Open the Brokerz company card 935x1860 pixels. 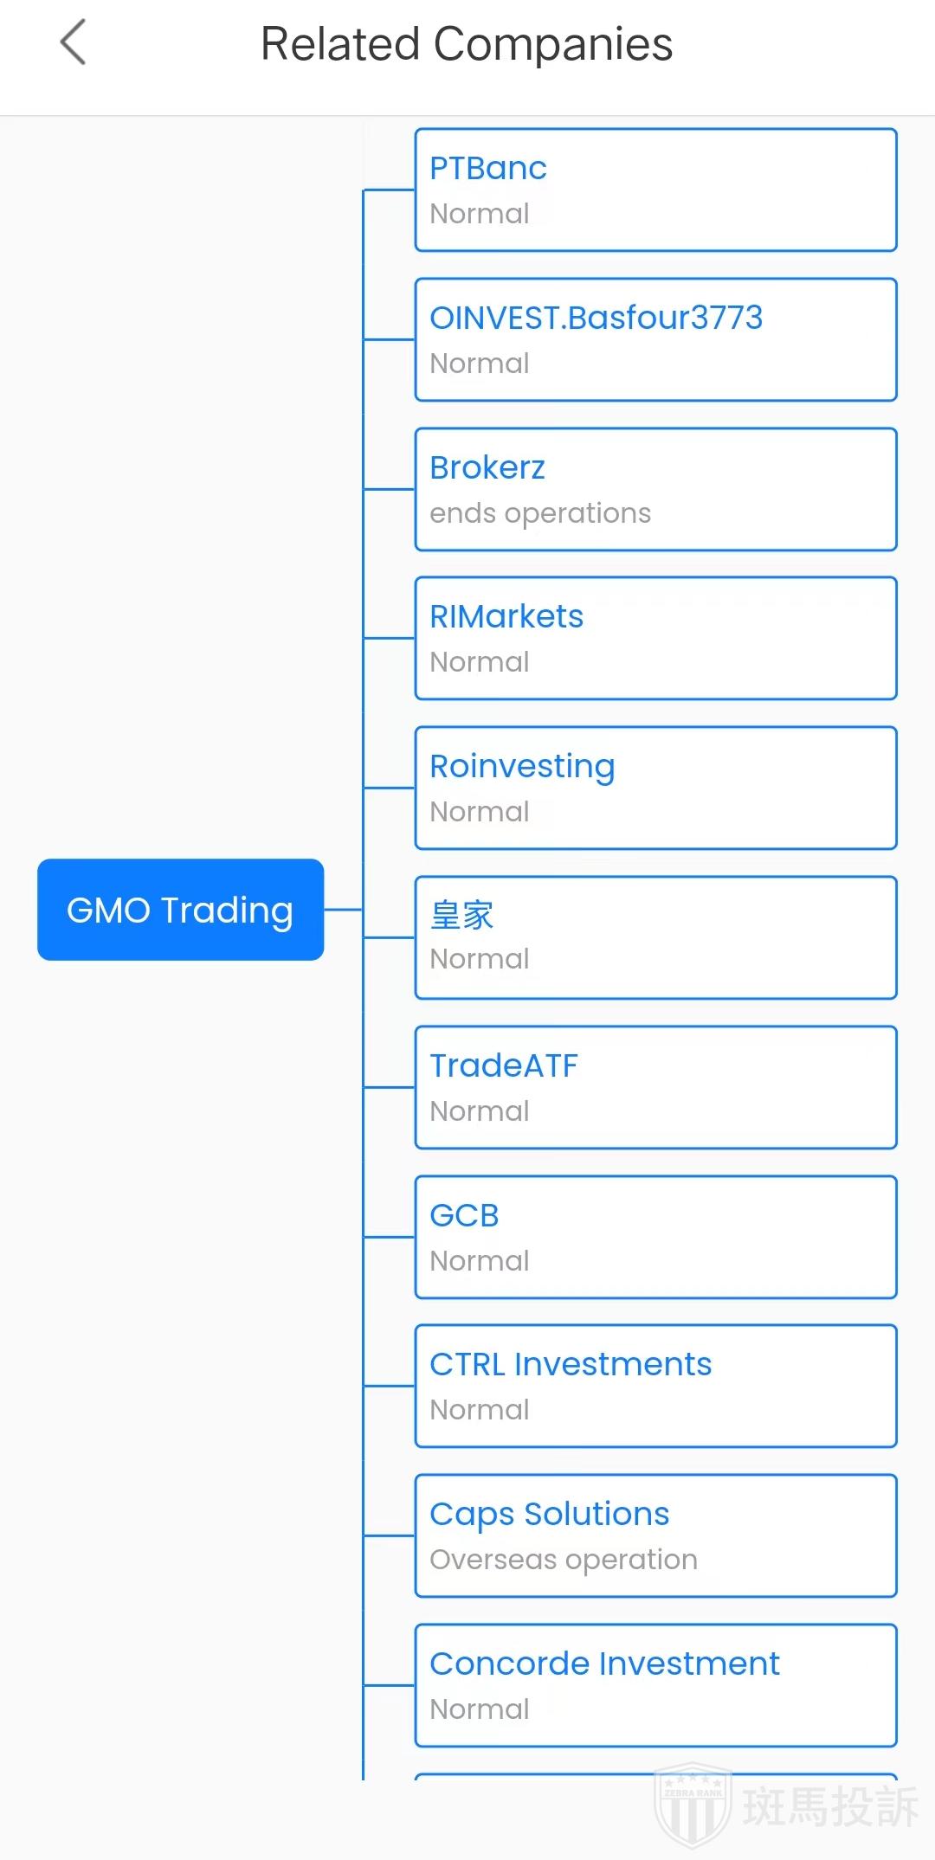655,489
